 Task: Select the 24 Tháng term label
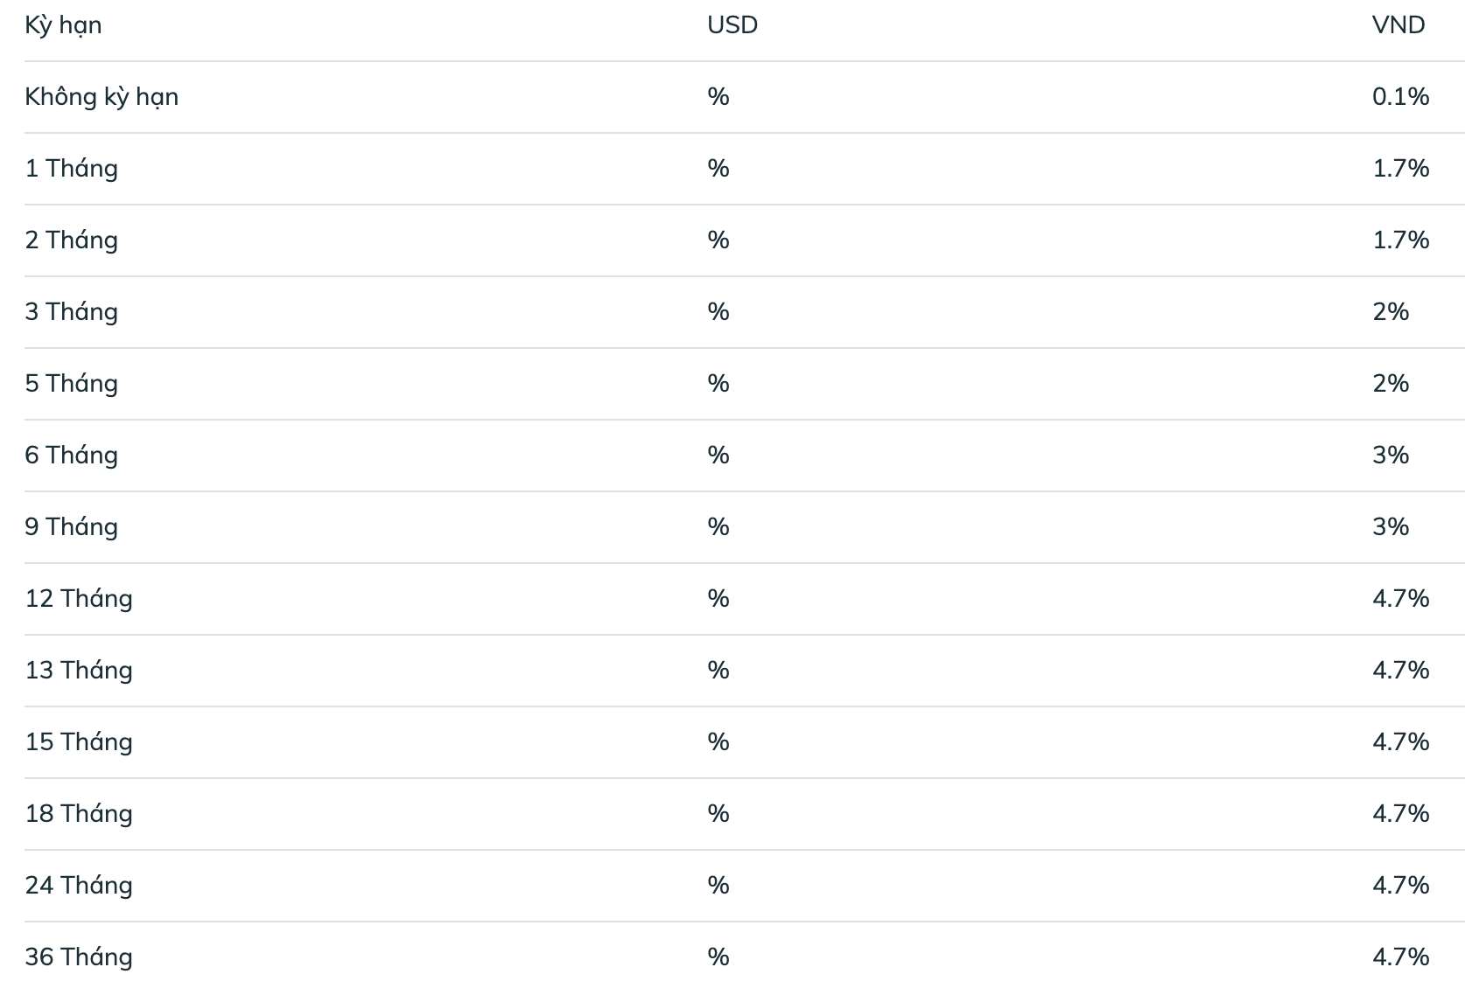click(x=79, y=886)
